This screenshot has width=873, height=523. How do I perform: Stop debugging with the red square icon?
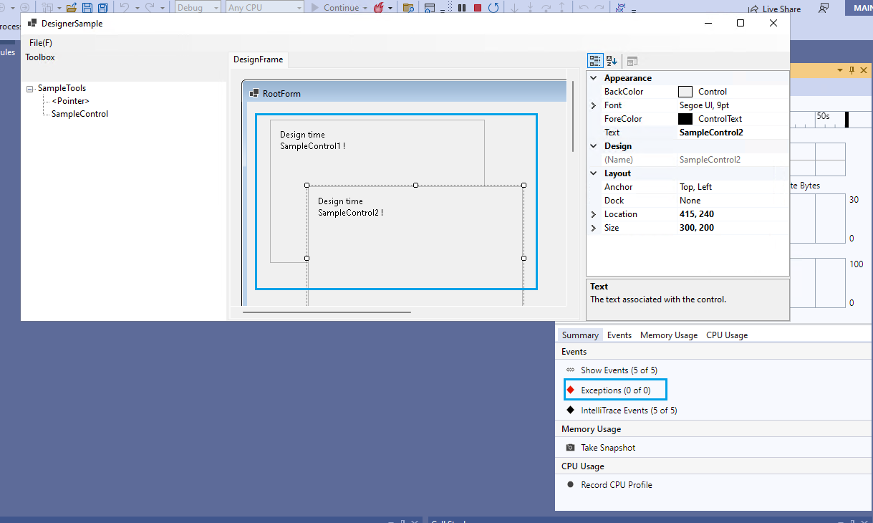pyautogui.click(x=476, y=7)
